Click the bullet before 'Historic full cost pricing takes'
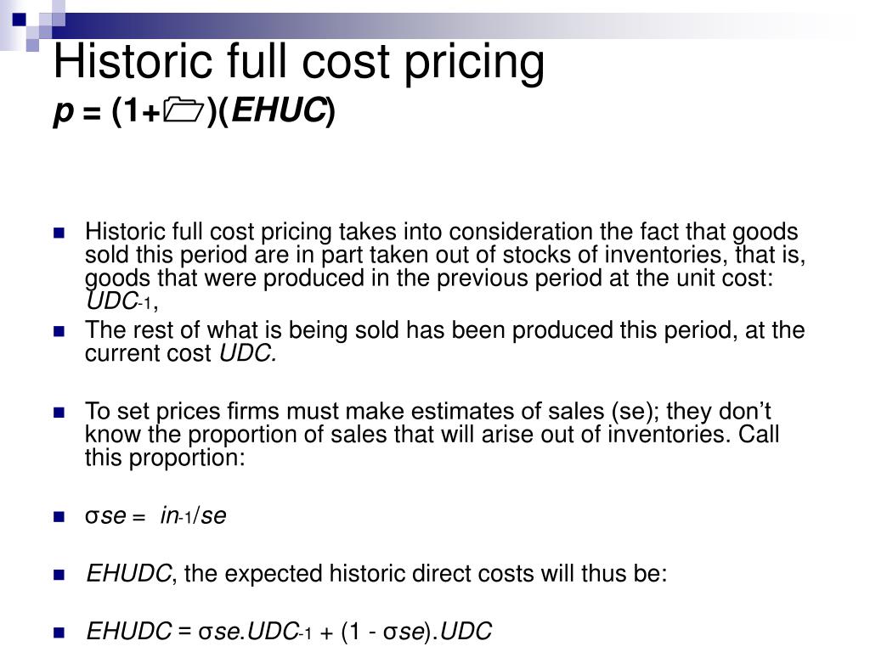870x652 pixels. 59,233
